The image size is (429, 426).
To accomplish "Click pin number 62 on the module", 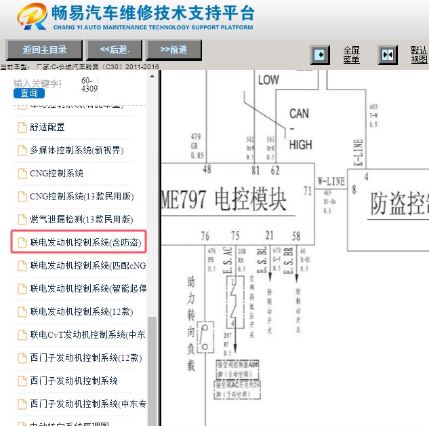I will (275, 170).
